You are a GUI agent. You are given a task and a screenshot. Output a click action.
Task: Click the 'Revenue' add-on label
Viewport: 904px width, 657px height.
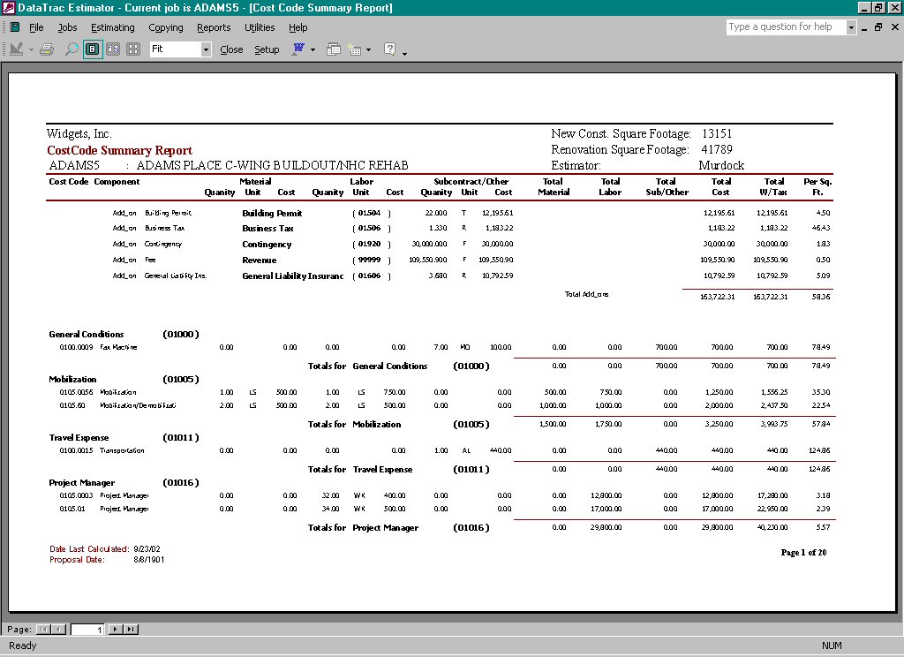(x=260, y=261)
